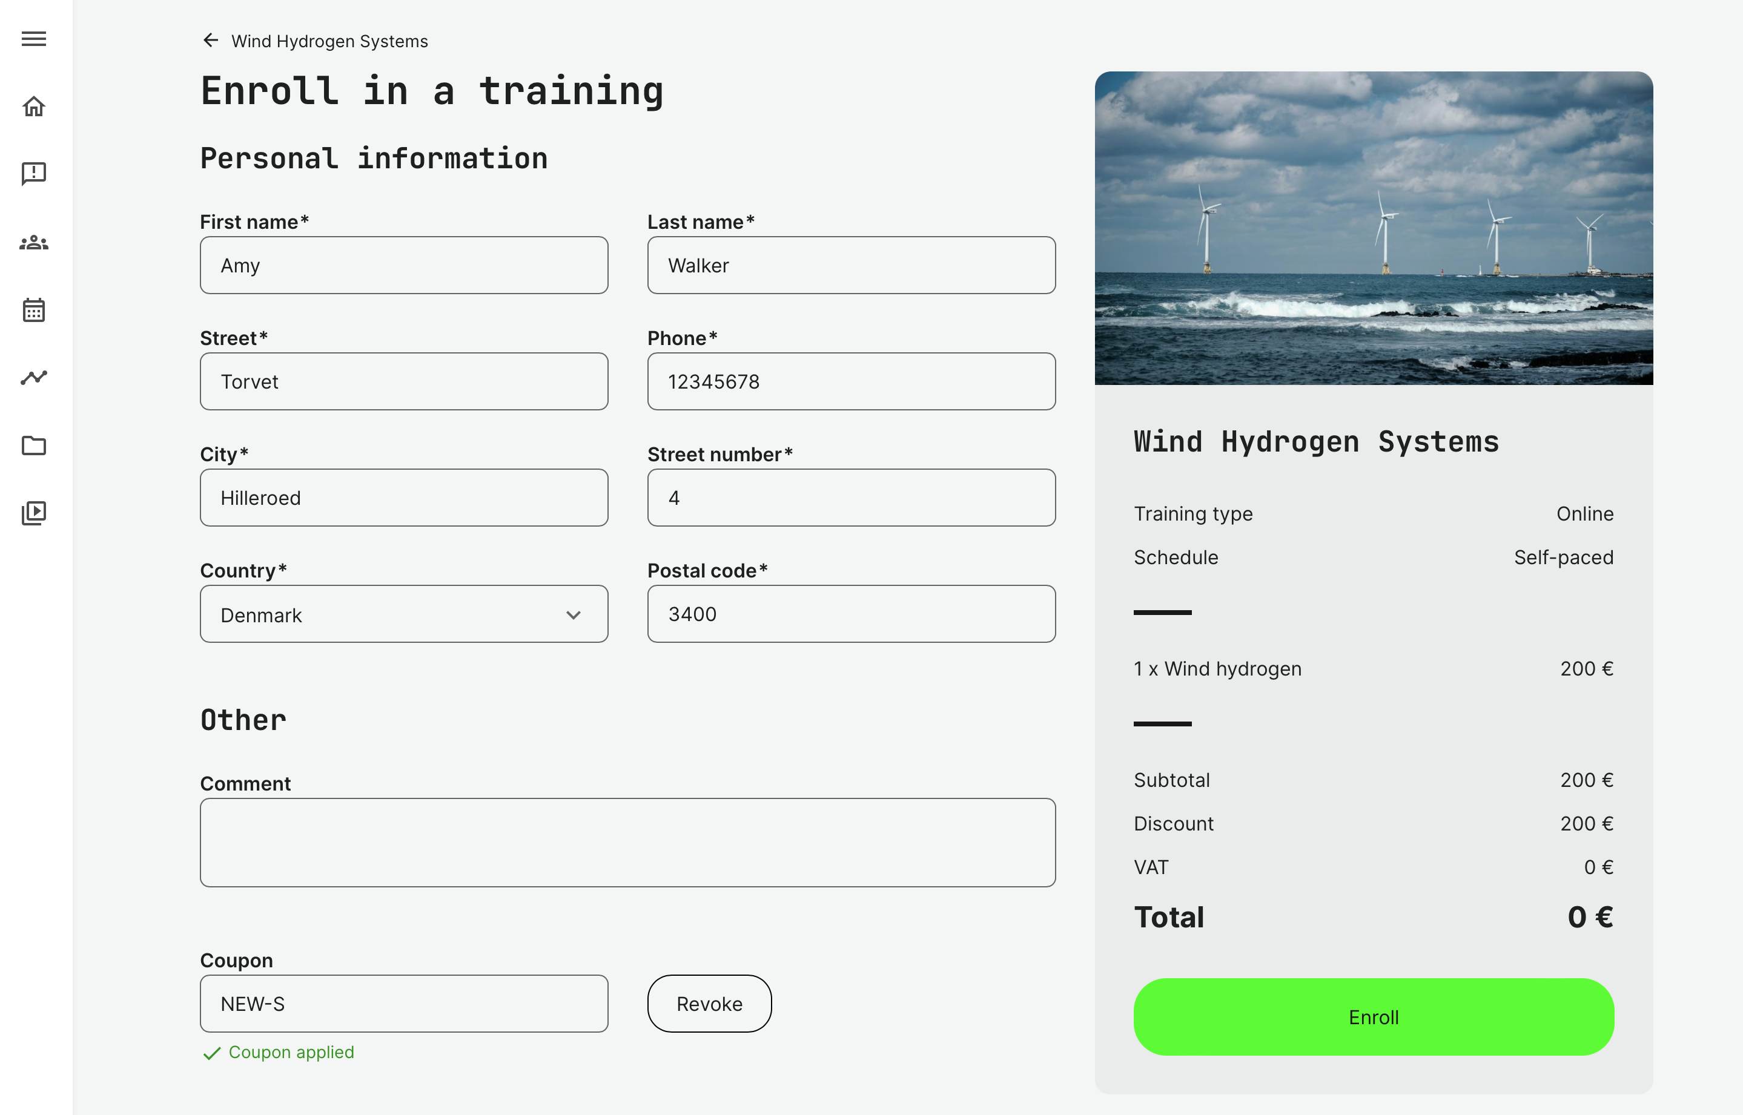Open the calendar icon in sidebar
The width and height of the screenshot is (1743, 1115).
(x=33, y=310)
